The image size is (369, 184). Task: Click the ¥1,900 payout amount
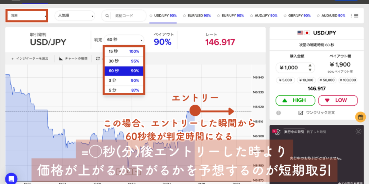coord(340,65)
